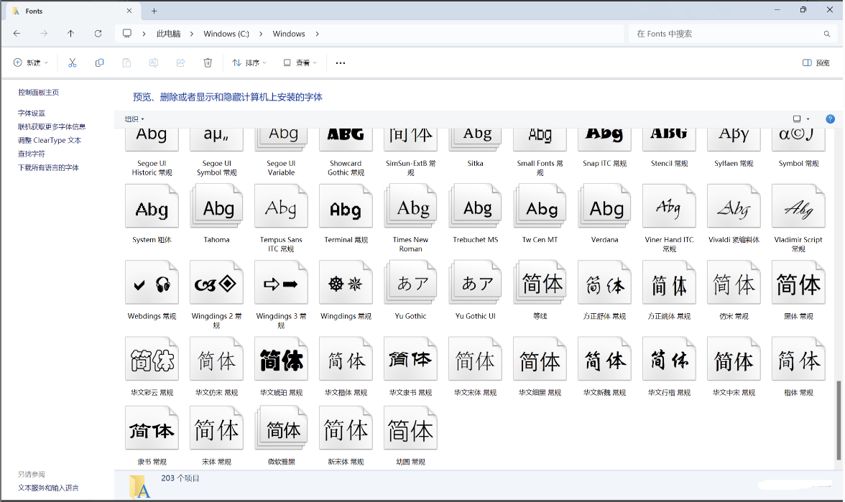Select the 华文彩云 font icon
Viewport: 845px width, 502px height.
coord(152,359)
